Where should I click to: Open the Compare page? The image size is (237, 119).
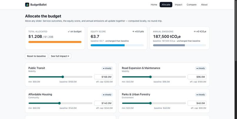coord(191,5)
